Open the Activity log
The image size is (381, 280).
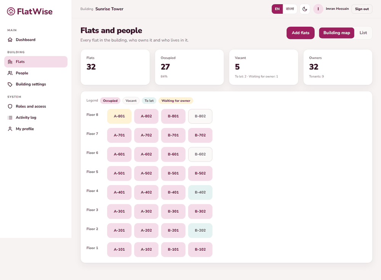pyautogui.click(x=36, y=117)
